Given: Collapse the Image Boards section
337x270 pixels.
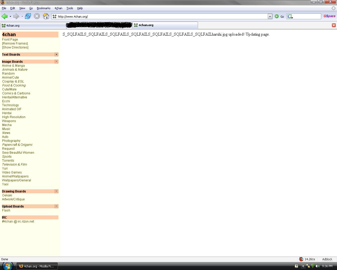Looking at the screenshot, I should click(x=56, y=61).
